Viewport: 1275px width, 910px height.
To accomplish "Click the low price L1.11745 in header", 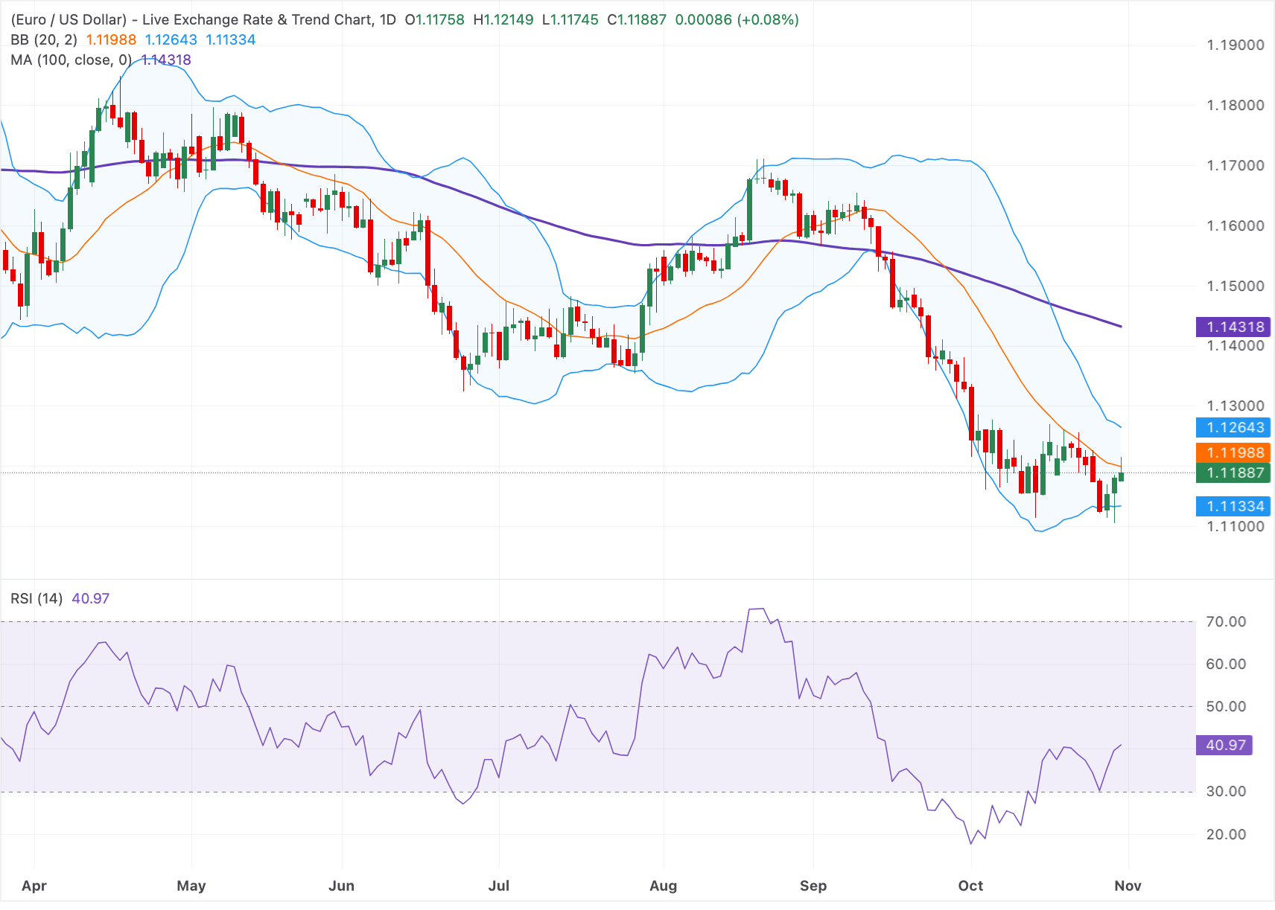I will point(570,19).
